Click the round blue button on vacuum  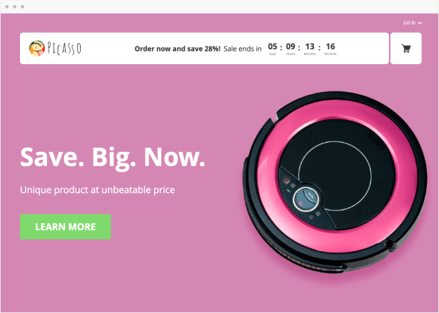tap(306, 200)
